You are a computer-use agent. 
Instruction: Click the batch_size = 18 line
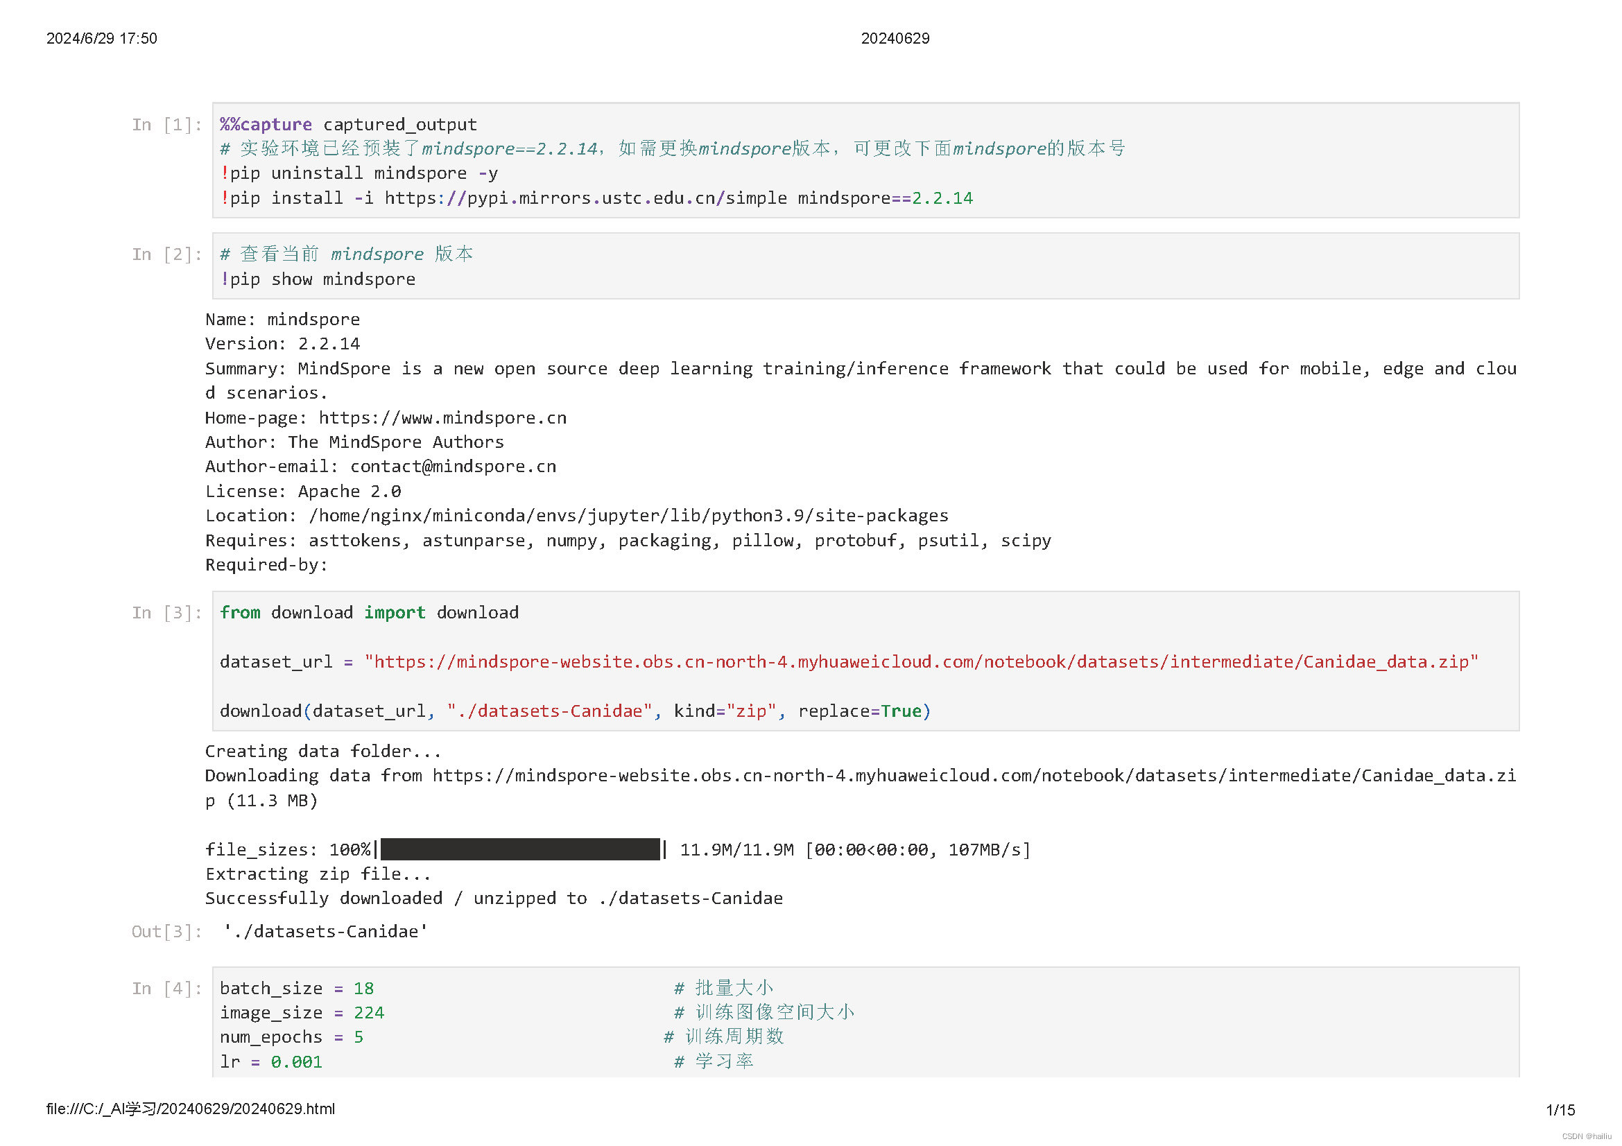click(297, 989)
